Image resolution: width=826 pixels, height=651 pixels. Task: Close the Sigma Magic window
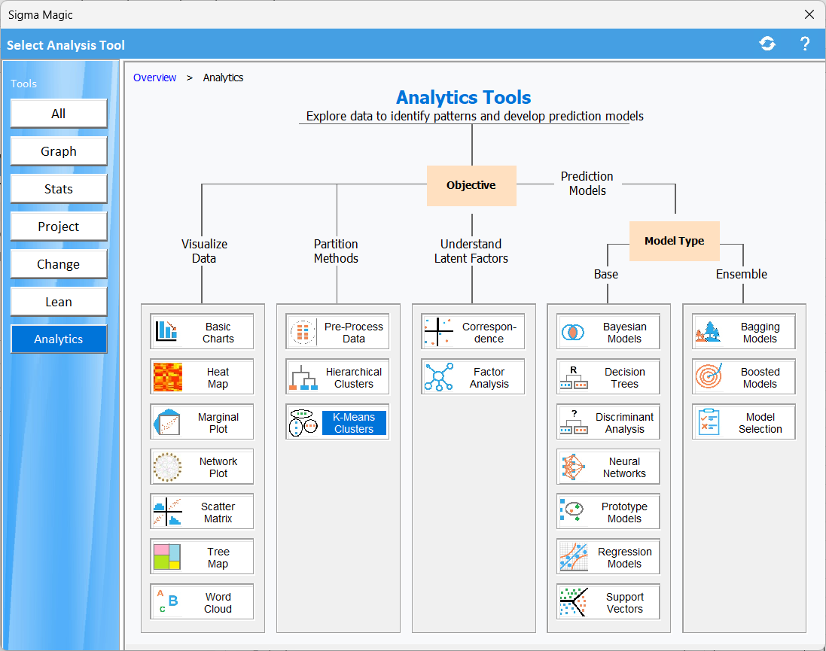[x=809, y=14]
